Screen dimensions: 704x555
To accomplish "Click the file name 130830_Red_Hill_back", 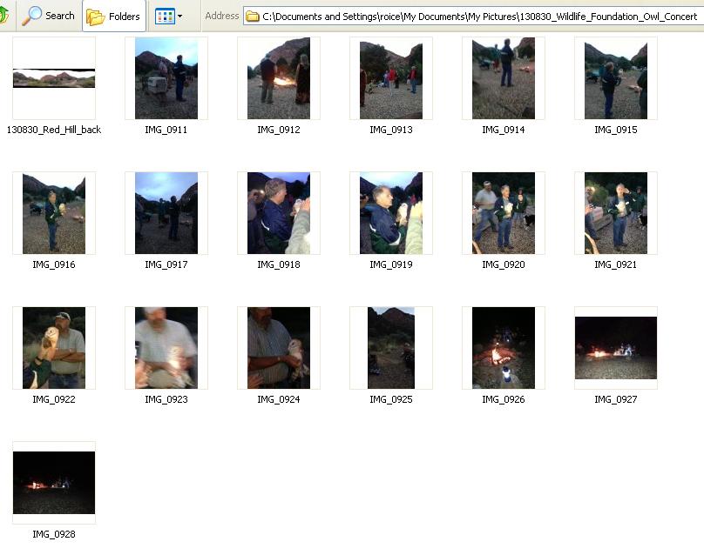I will coord(54,130).
